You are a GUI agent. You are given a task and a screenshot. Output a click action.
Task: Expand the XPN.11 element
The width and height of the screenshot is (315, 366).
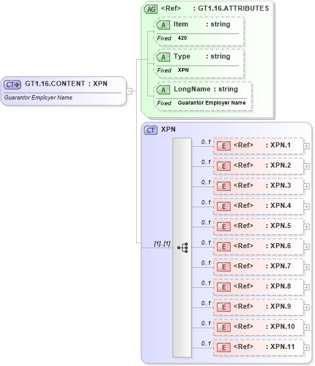(x=306, y=348)
